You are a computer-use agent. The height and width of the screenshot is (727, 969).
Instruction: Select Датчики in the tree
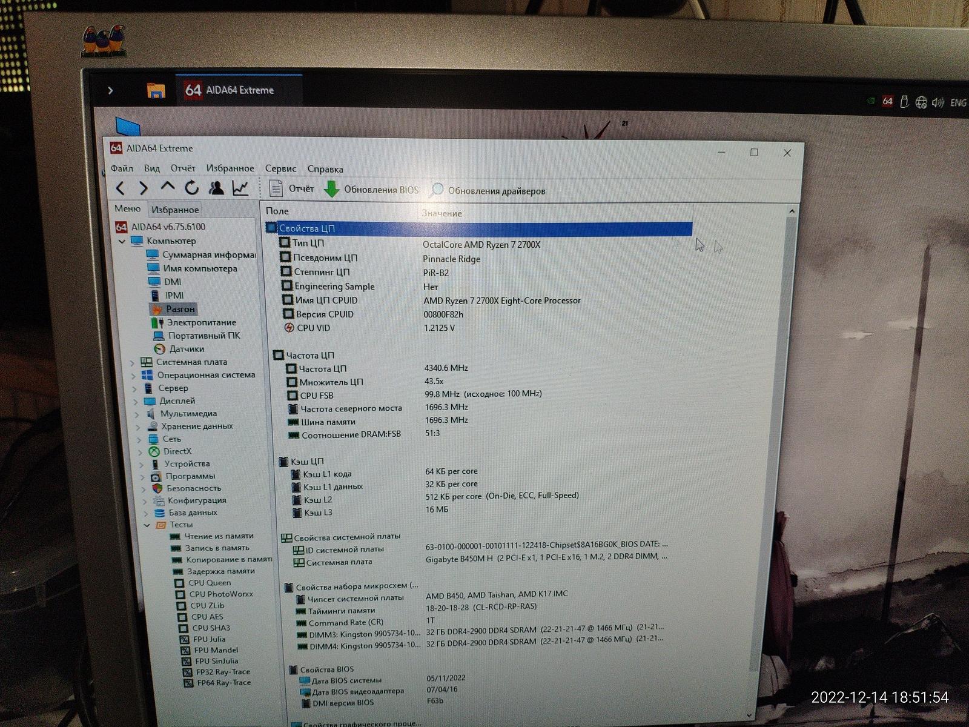179,349
